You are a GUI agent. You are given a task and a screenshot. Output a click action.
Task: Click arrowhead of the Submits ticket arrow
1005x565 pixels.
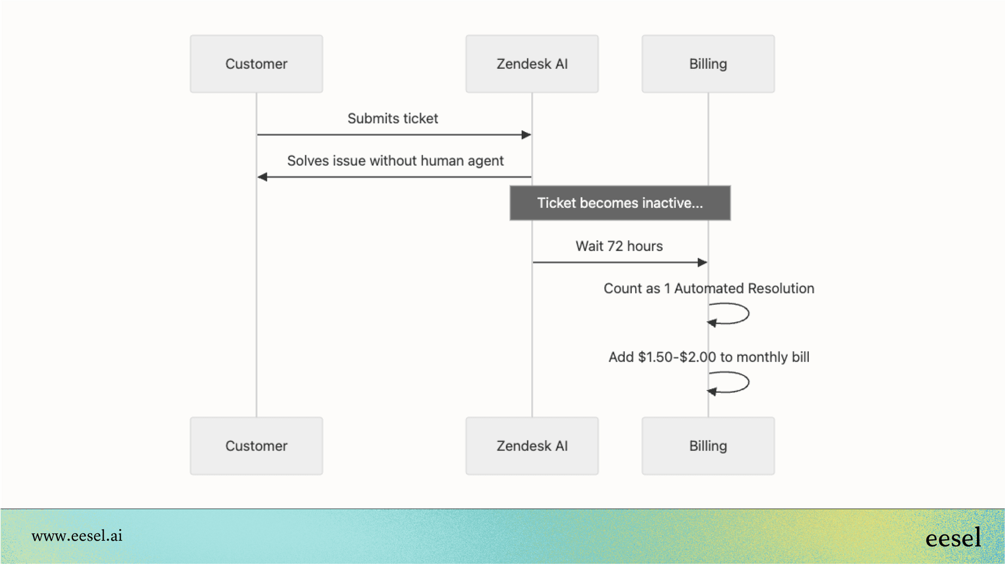point(526,135)
